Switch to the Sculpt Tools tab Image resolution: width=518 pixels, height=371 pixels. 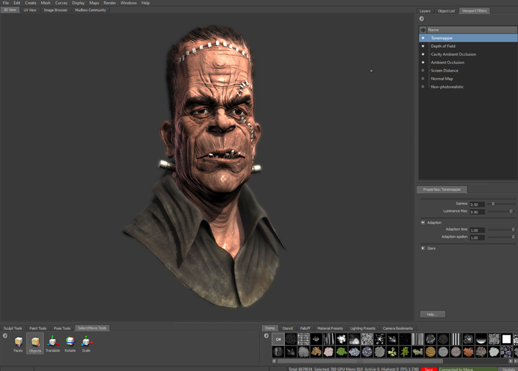pyautogui.click(x=13, y=328)
